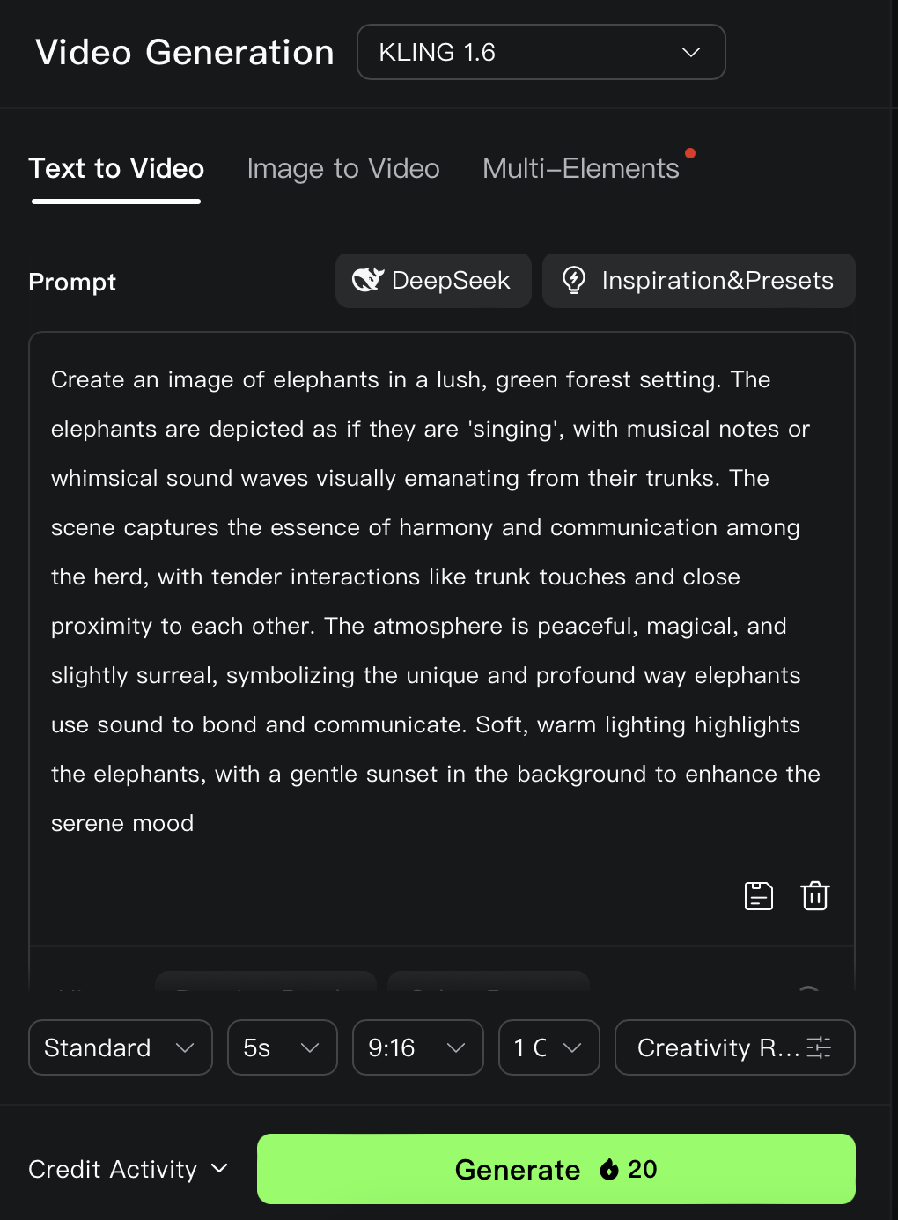Switch to the Multi-Elements tab
This screenshot has height=1220, width=898.
tap(581, 168)
